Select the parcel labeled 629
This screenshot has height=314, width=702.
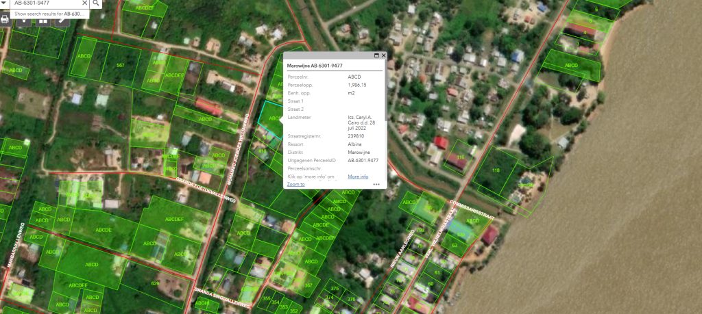[155, 283]
